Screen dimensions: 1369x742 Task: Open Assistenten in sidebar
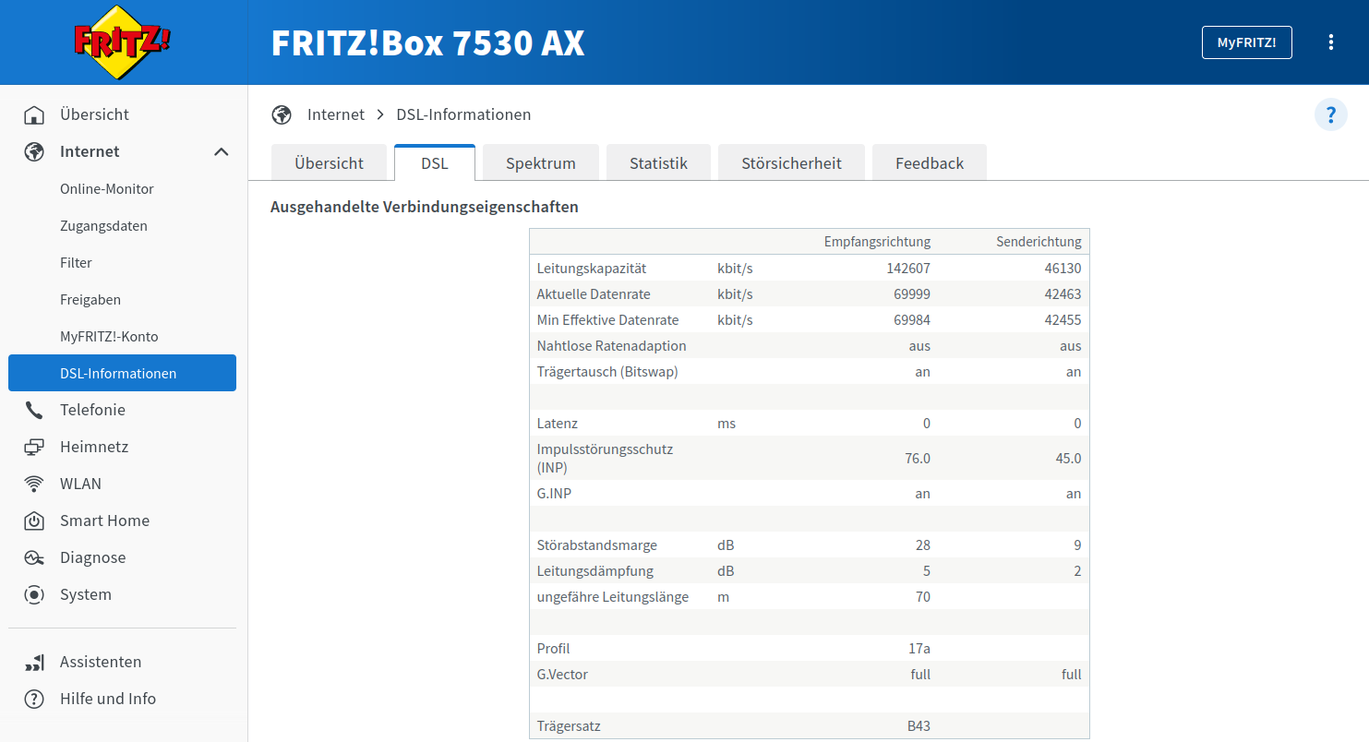click(x=122, y=662)
